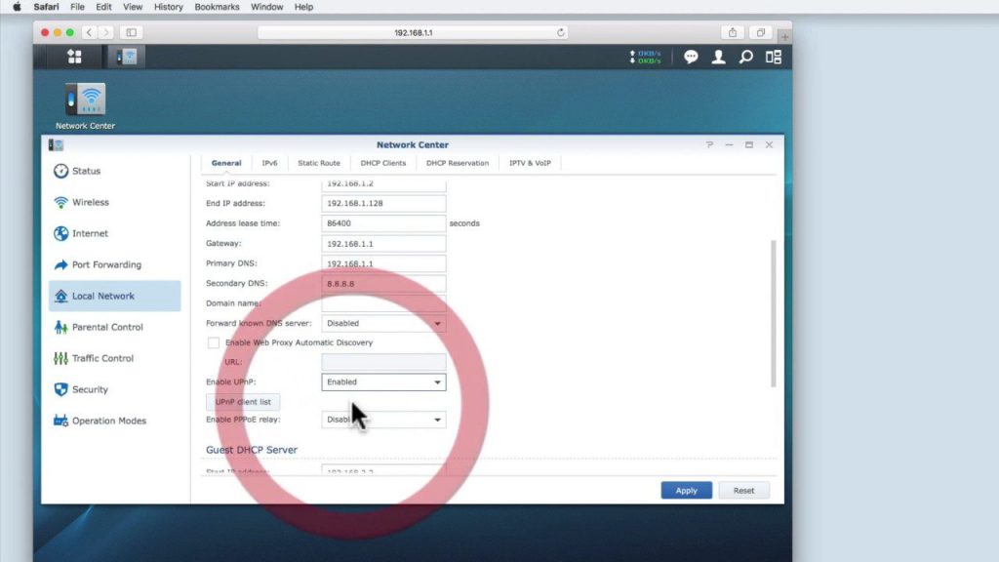Open the notifications chat bubble icon
Image resolution: width=999 pixels, height=562 pixels.
pyautogui.click(x=691, y=58)
